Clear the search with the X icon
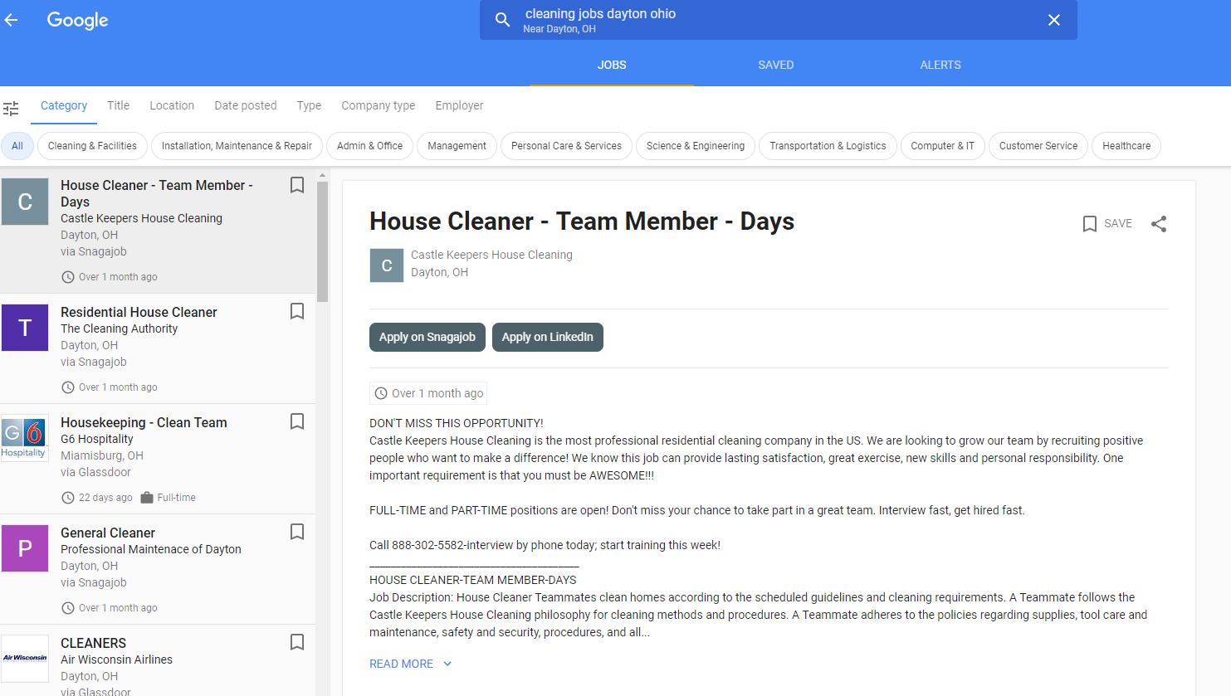This screenshot has height=696, width=1231. [x=1053, y=20]
